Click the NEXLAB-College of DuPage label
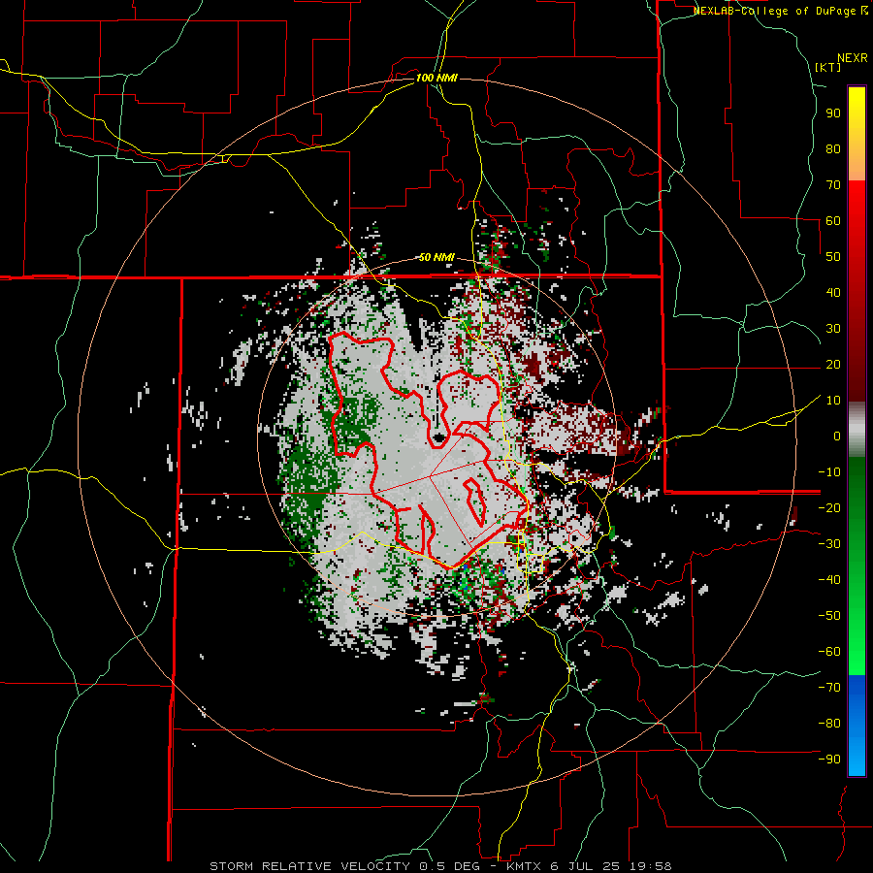Viewport: 873px width, 873px height. pos(774,11)
